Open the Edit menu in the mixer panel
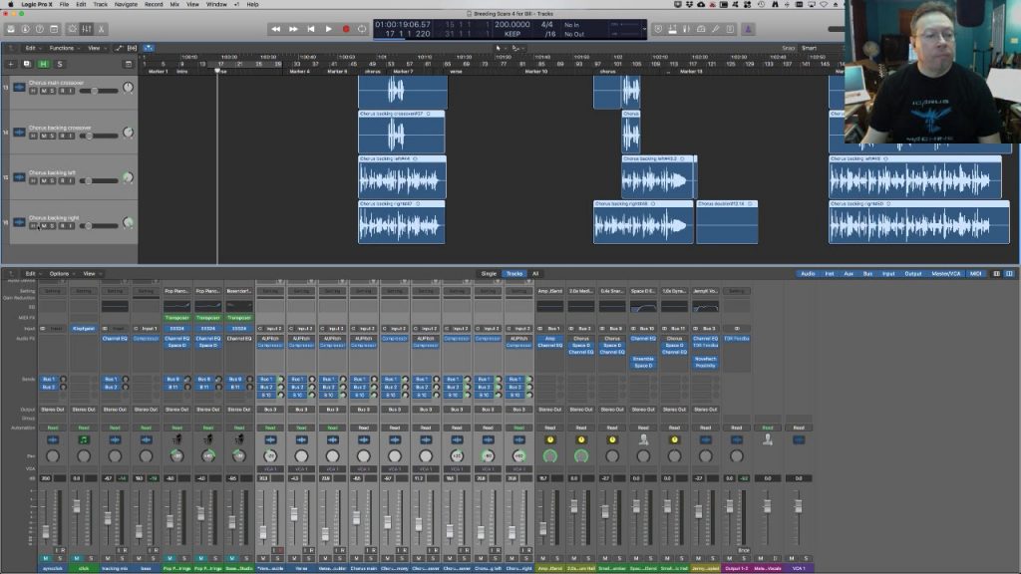The height and width of the screenshot is (574, 1021). click(x=30, y=274)
